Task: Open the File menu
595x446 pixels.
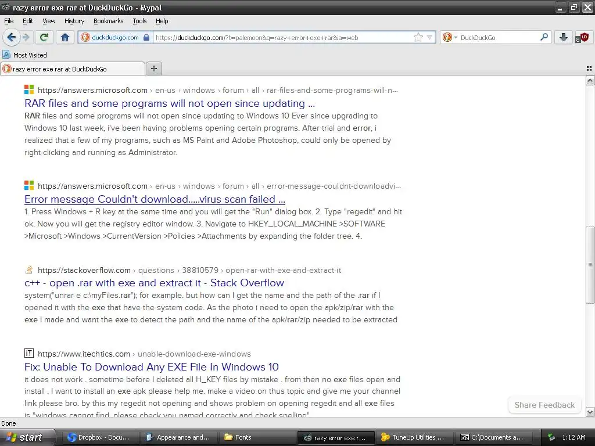Action: coord(9,21)
